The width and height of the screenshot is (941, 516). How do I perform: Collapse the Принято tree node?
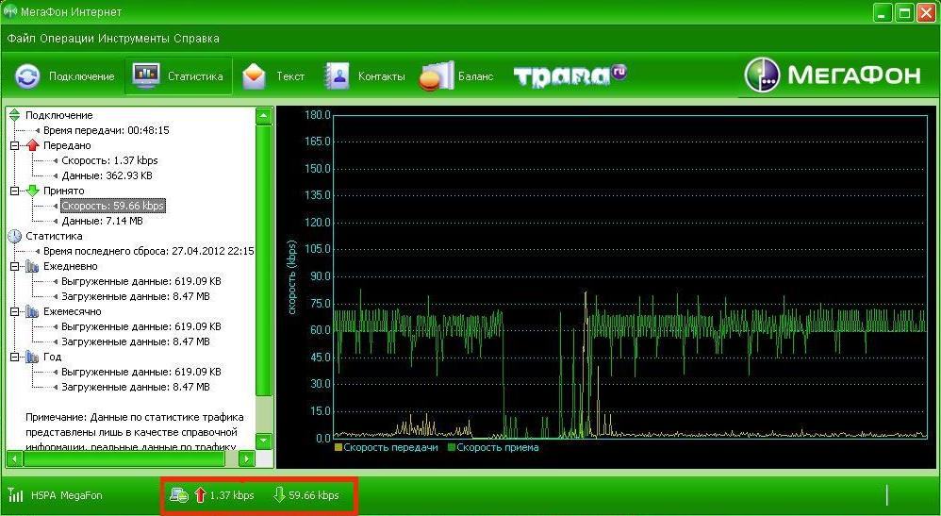pos(15,191)
